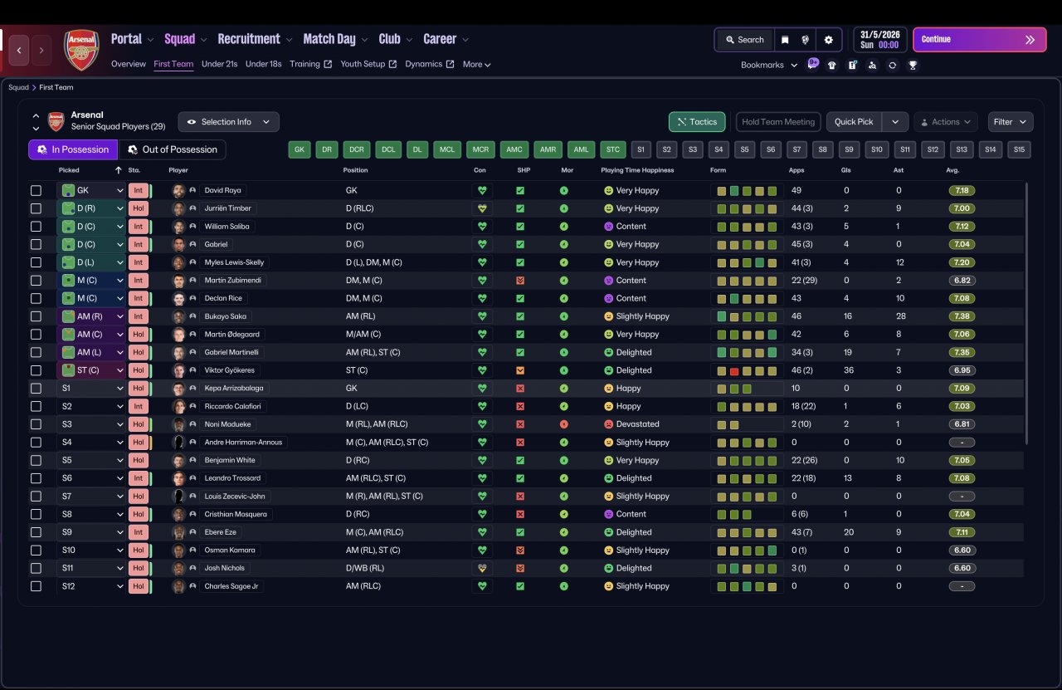This screenshot has height=690, width=1062.
Task: Click the Arsenal badge beside Senior Squad Players
Action: [x=56, y=121]
